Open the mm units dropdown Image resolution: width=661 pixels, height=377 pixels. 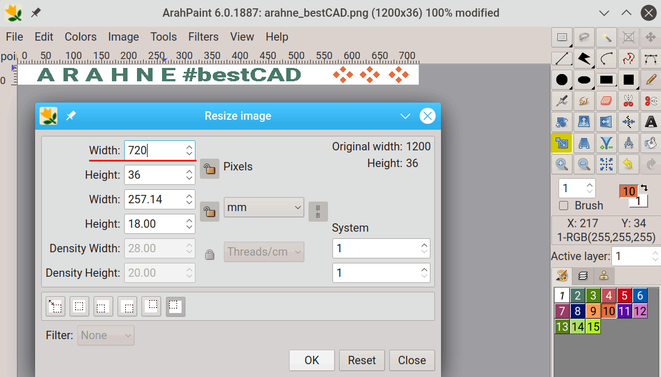click(264, 207)
